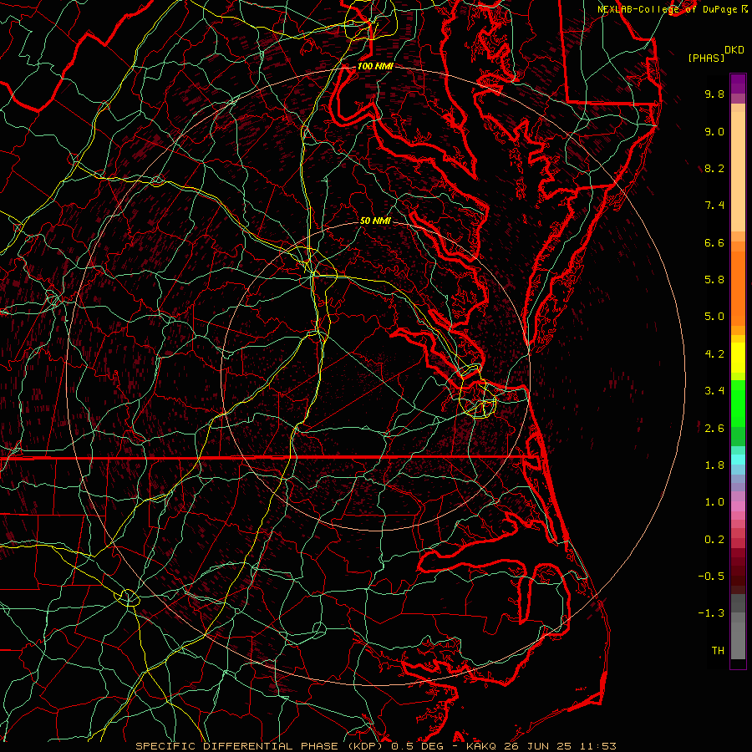The image size is (752, 752).
Task: Click the purple band at the top of the color bar
Action: point(738,84)
